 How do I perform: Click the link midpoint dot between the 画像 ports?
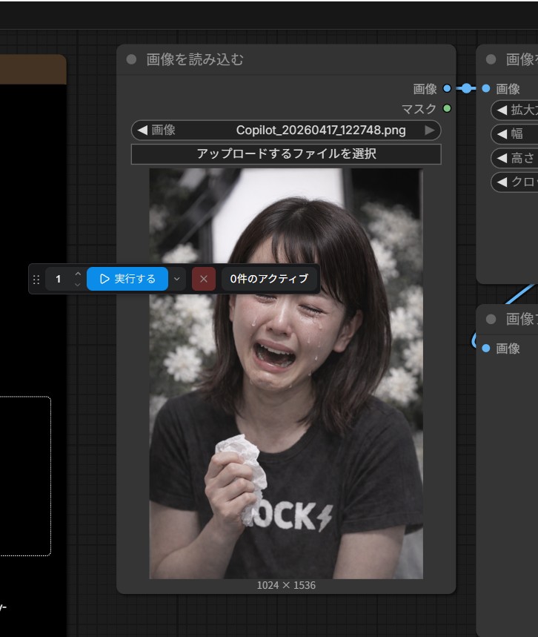pos(465,88)
